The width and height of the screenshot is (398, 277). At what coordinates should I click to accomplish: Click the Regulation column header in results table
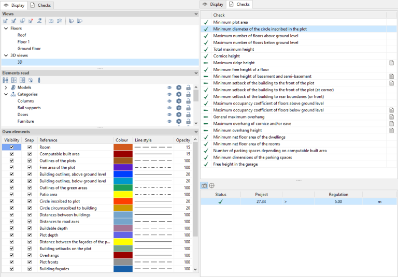(x=338, y=195)
